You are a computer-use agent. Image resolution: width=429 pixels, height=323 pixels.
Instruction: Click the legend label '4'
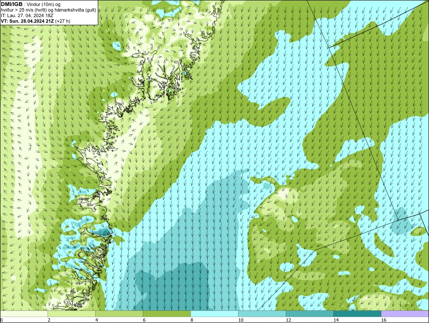click(x=97, y=320)
